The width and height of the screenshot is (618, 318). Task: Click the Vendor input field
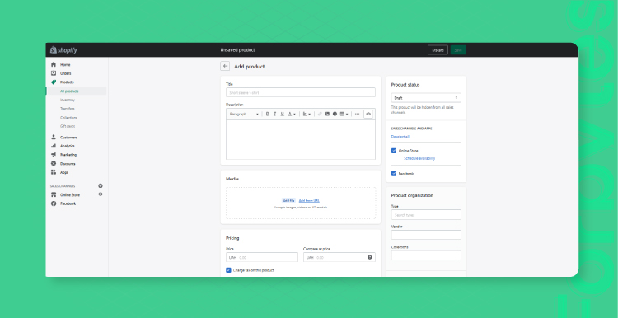tap(426, 235)
